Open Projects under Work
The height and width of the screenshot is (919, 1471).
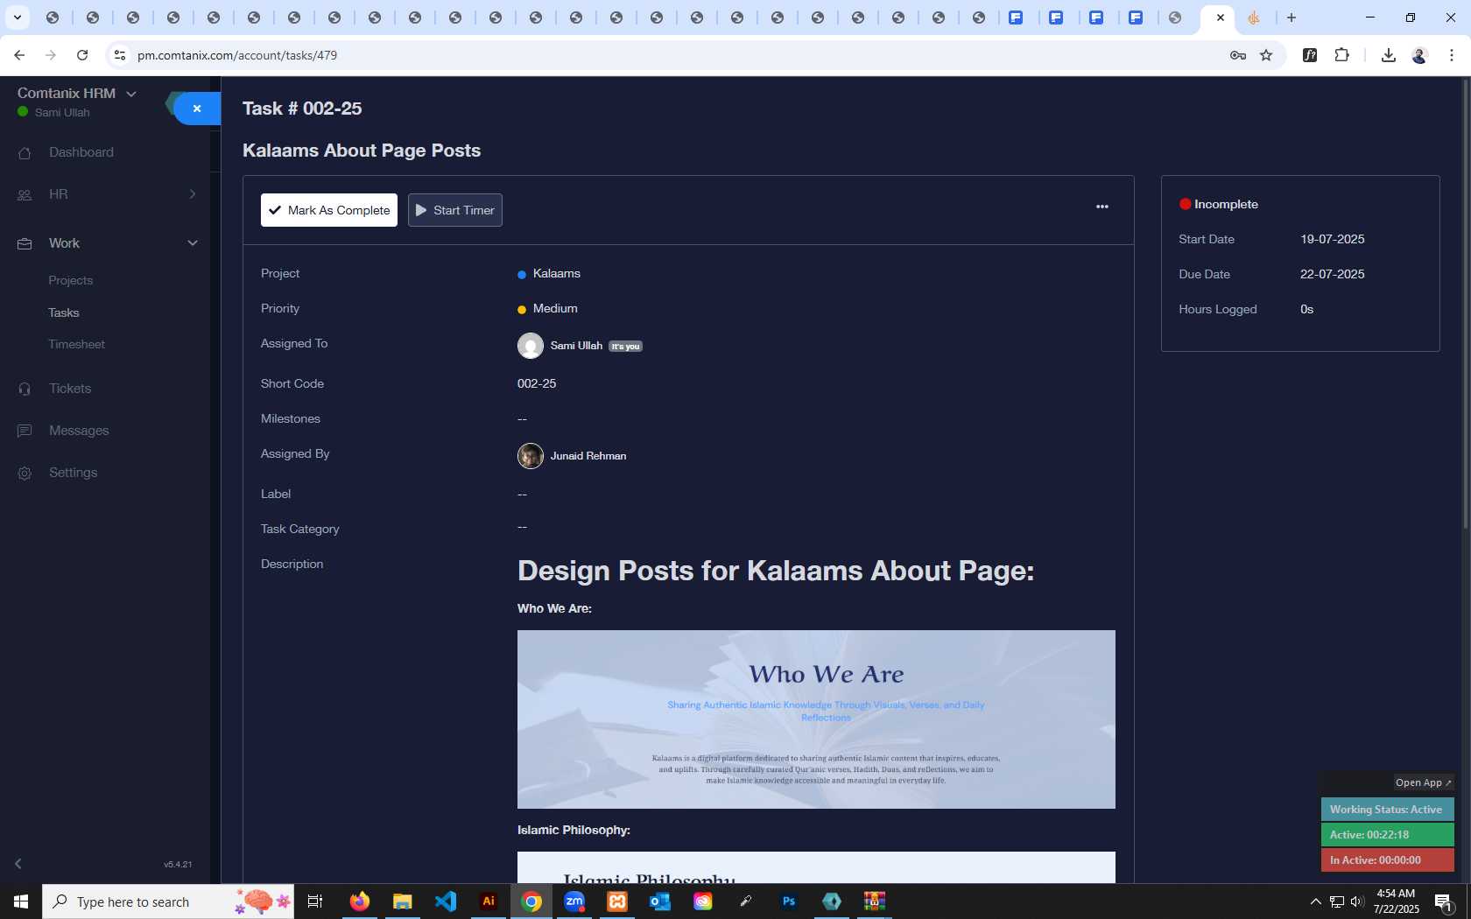click(x=71, y=280)
